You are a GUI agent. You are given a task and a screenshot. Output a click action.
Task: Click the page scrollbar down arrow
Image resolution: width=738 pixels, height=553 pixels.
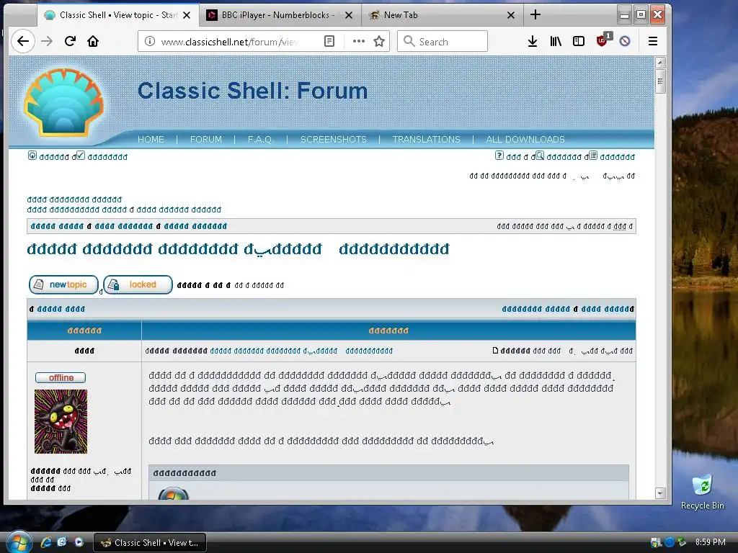pos(660,493)
